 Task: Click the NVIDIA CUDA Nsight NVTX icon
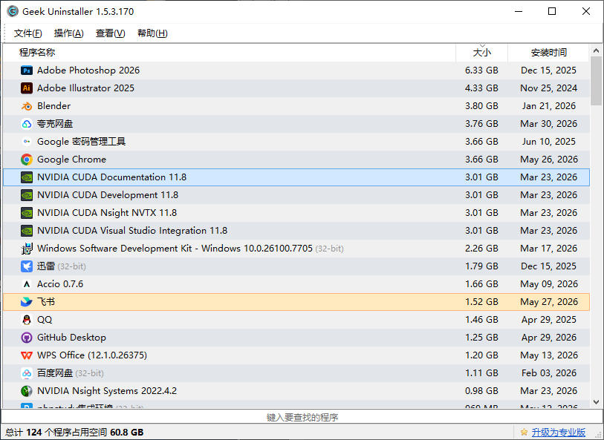pos(27,213)
